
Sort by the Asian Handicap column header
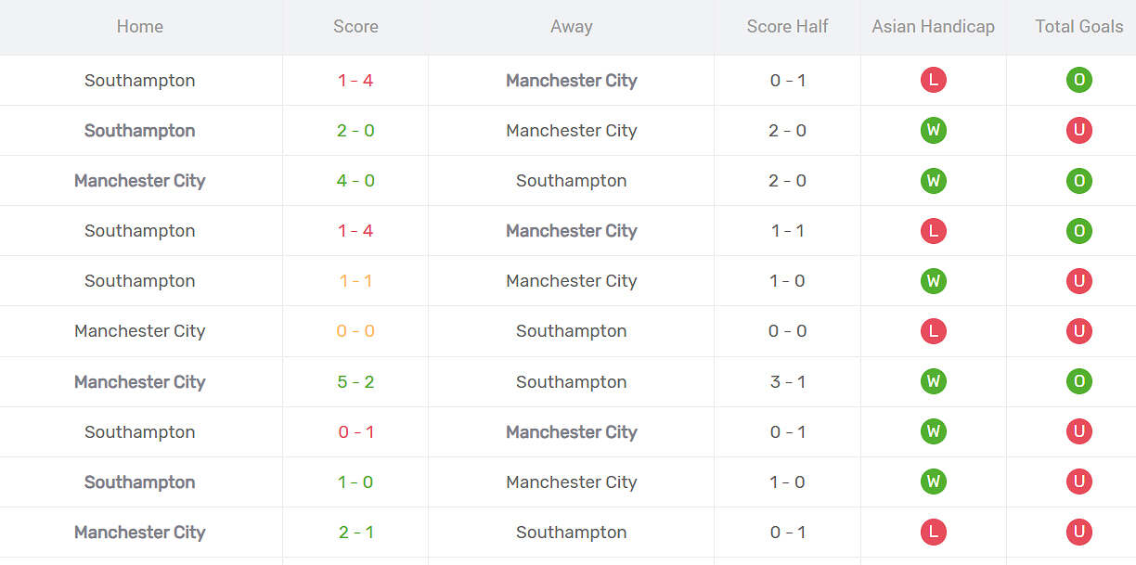[933, 27]
